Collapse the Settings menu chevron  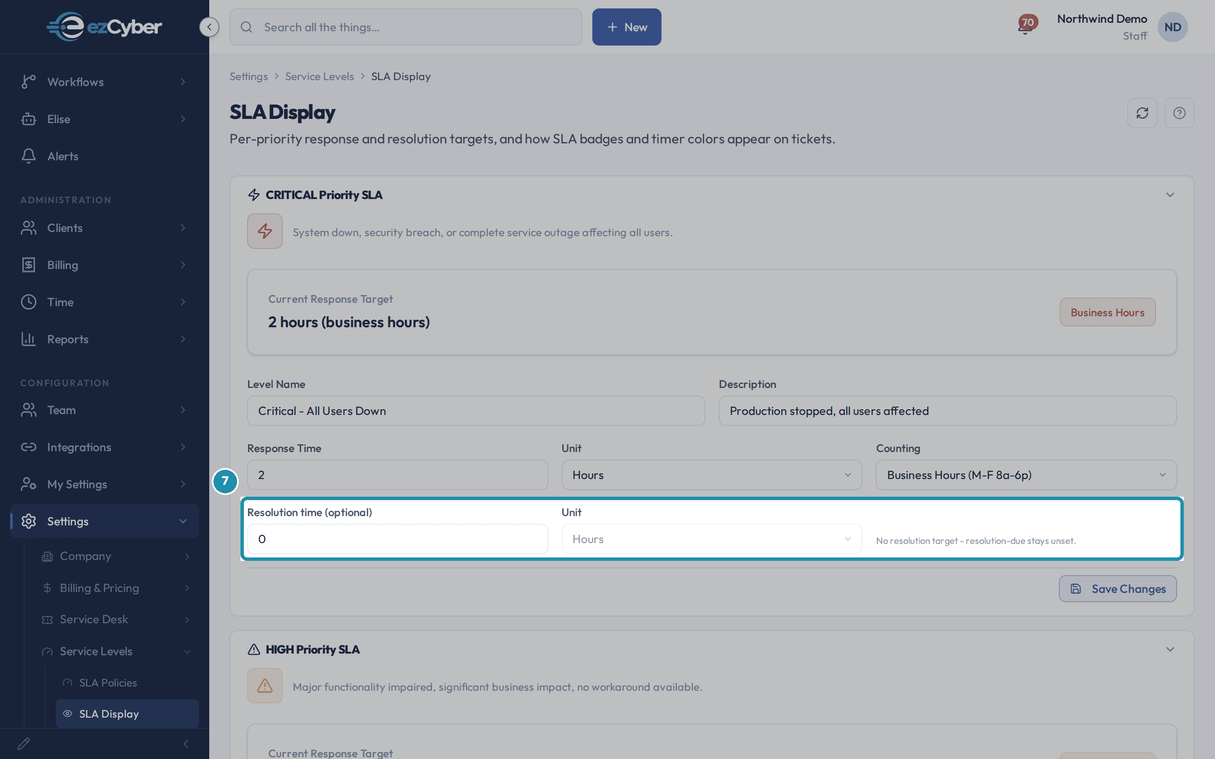183,522
